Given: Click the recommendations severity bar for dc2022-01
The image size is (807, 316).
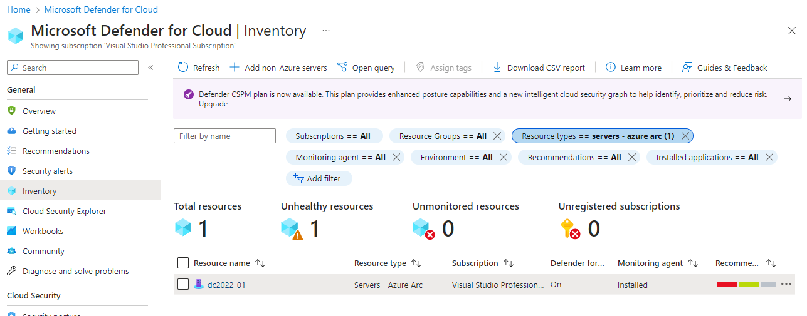Looking at the screenshot, I should [746, 284].
